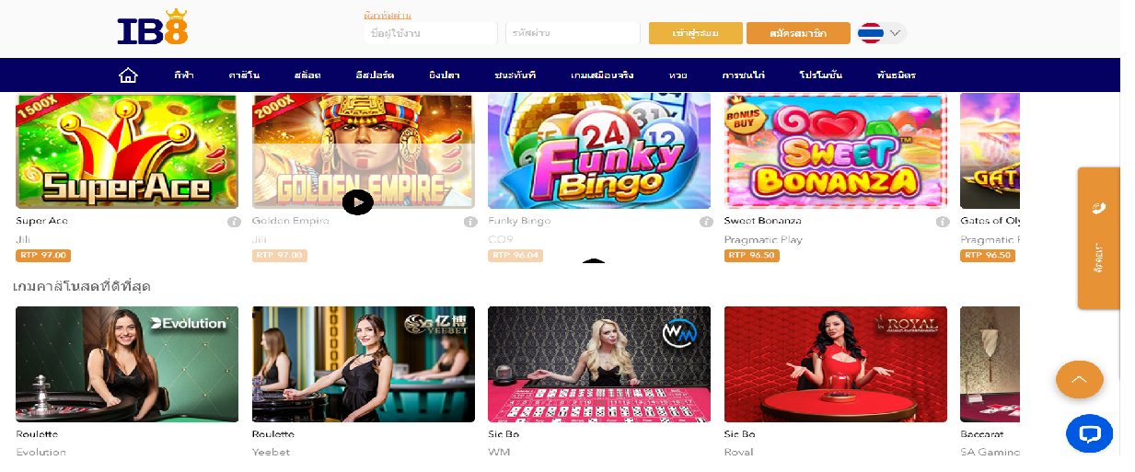
Task: Open the กีฬา menu item
Action: point(183,75)
